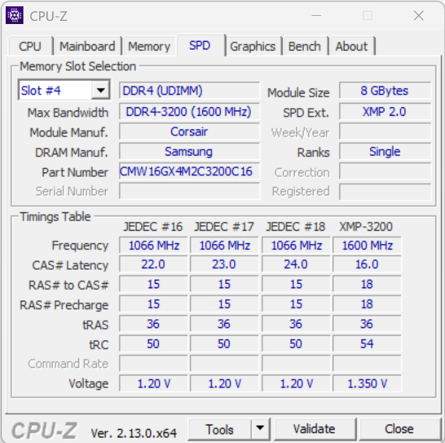Minimize the CPU-Z window
Screen dimensions: 445x443
point(316,16)
